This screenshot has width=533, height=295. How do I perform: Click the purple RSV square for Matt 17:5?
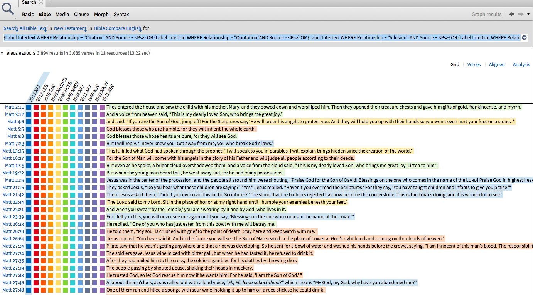102,166
